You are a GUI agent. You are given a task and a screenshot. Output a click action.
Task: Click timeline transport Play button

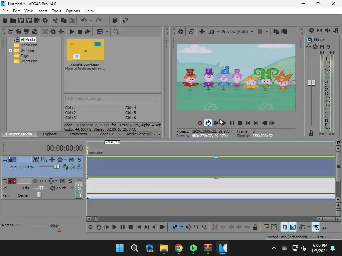(114, 227)
